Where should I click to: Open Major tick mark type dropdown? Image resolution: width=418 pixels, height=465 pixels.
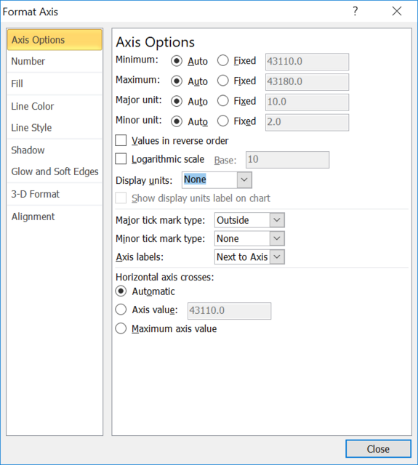[249, 220]
